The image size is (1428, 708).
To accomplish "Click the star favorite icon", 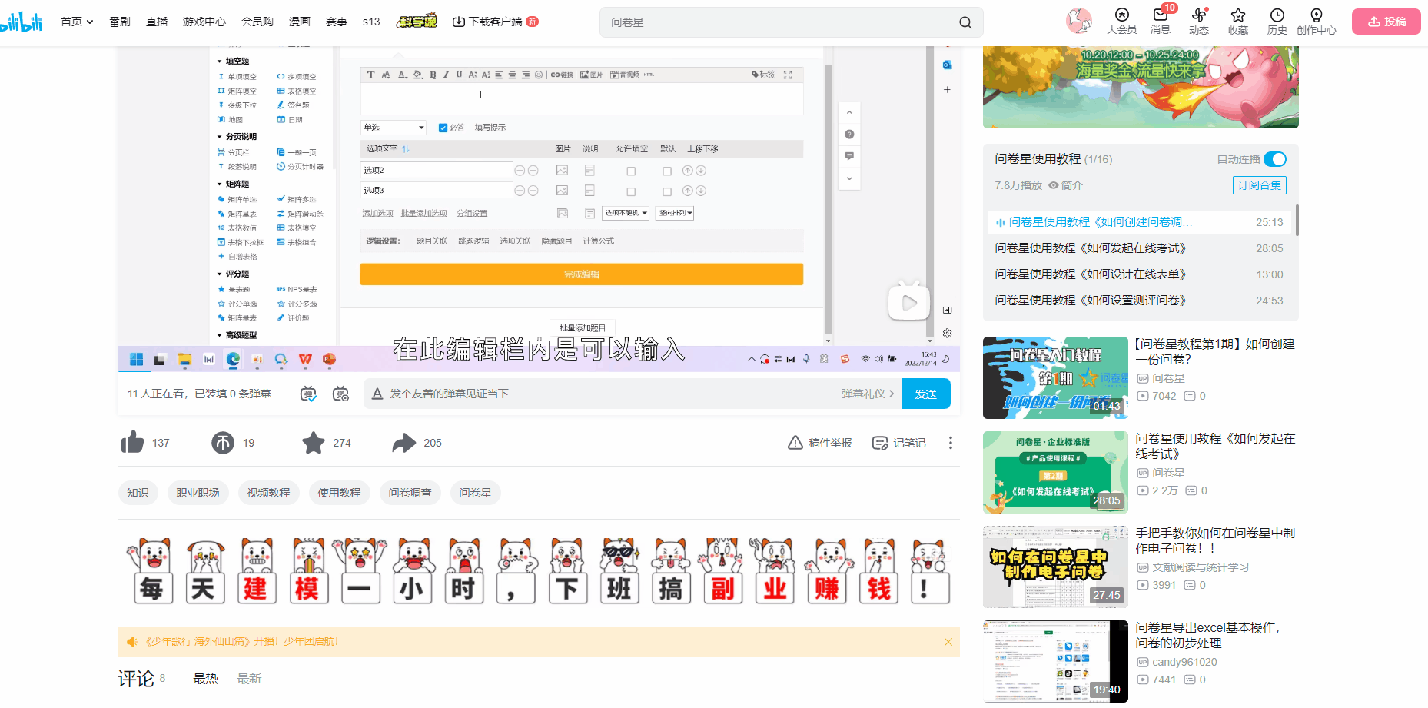I will point(314,443).
